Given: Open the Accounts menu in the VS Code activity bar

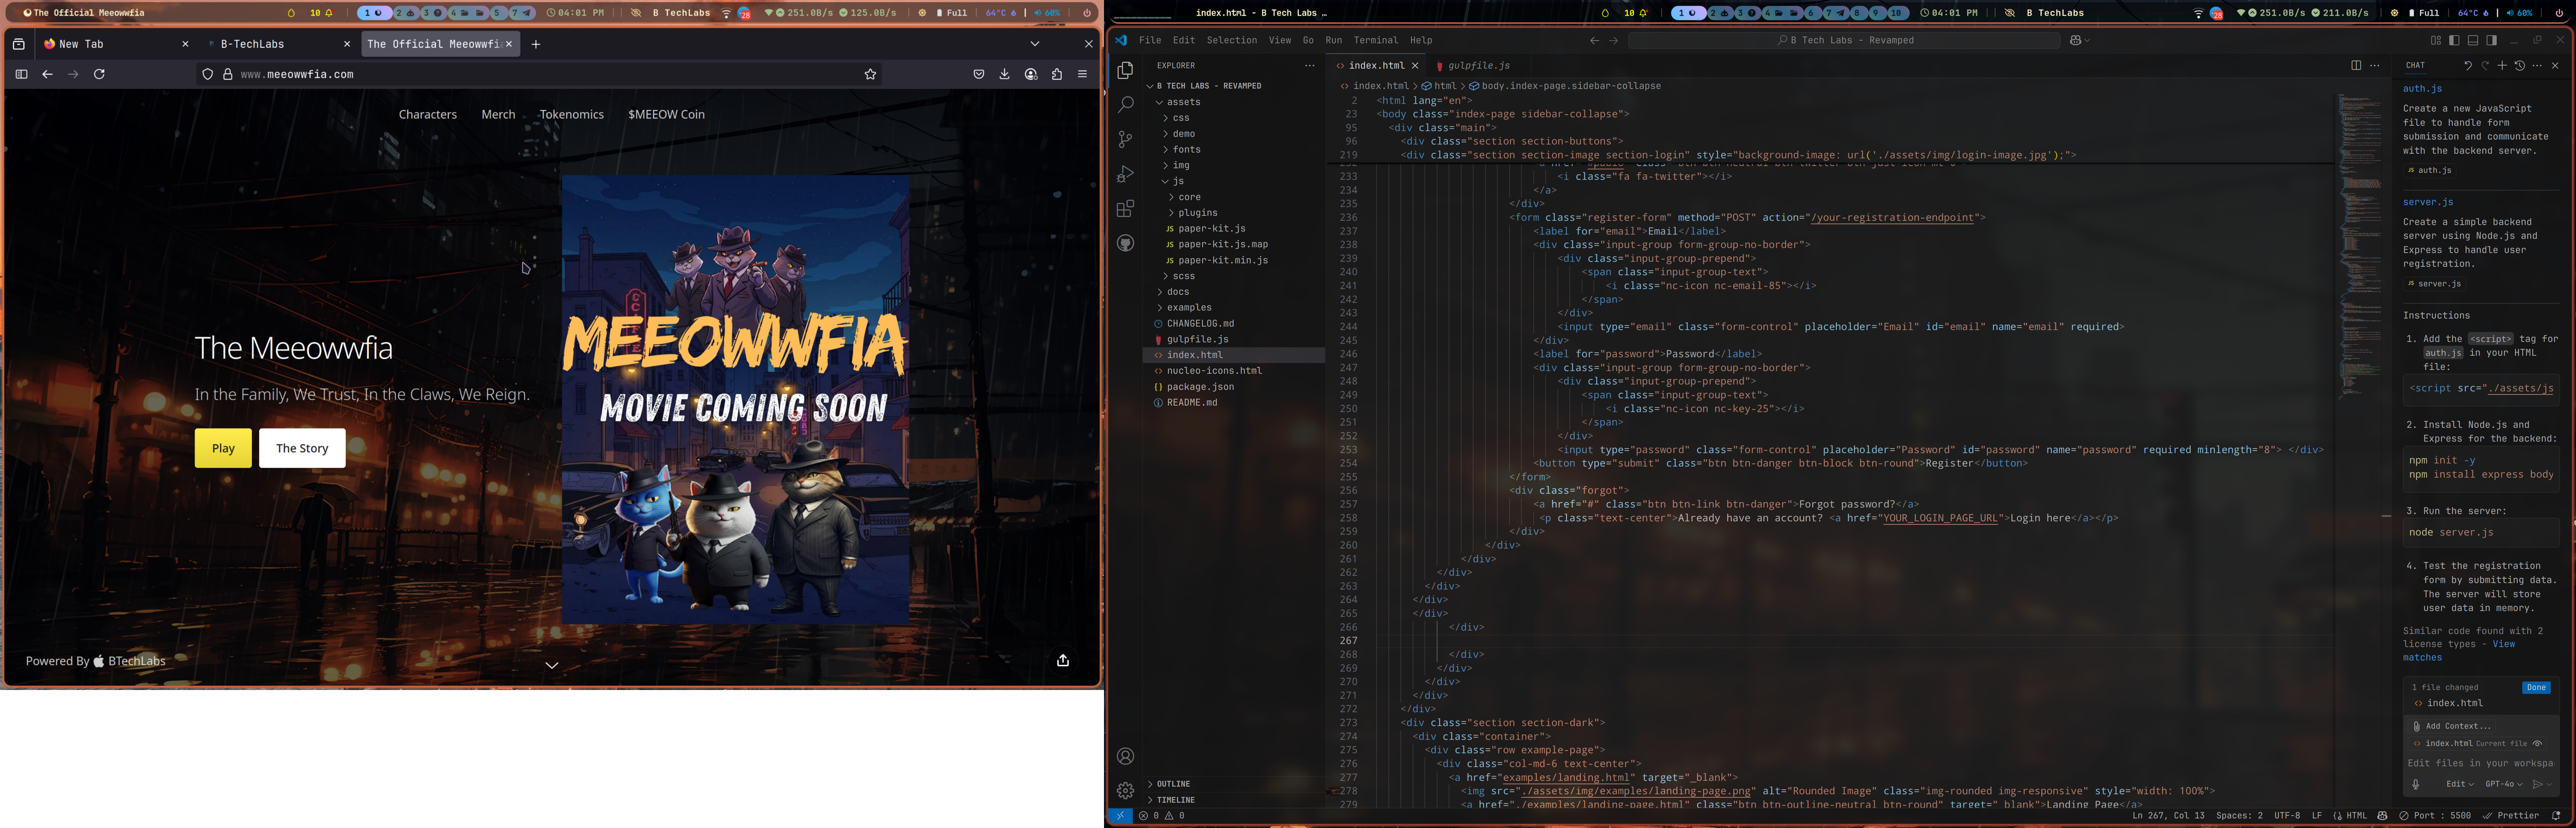Looking at the screenshot, I should [x=1125, y=756].
